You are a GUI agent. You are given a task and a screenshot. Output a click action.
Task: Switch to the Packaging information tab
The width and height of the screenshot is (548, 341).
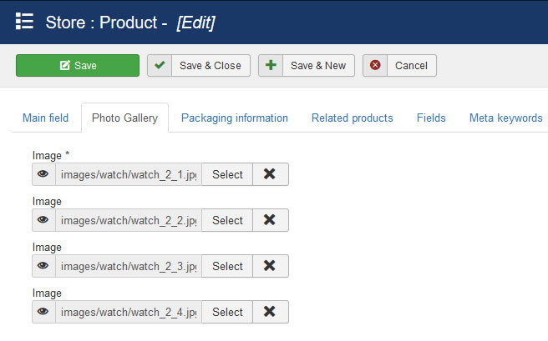[x=235, y=118]
